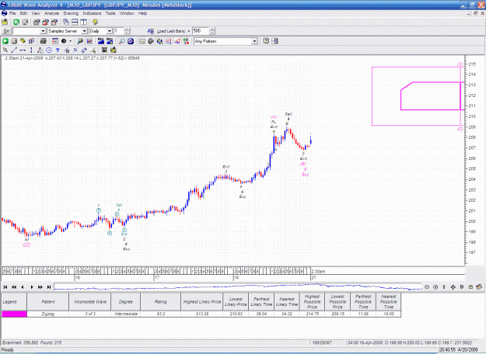Open file with yellow folder icon
The width and height of the screenshot is (486, 354).
click(5, 22)
